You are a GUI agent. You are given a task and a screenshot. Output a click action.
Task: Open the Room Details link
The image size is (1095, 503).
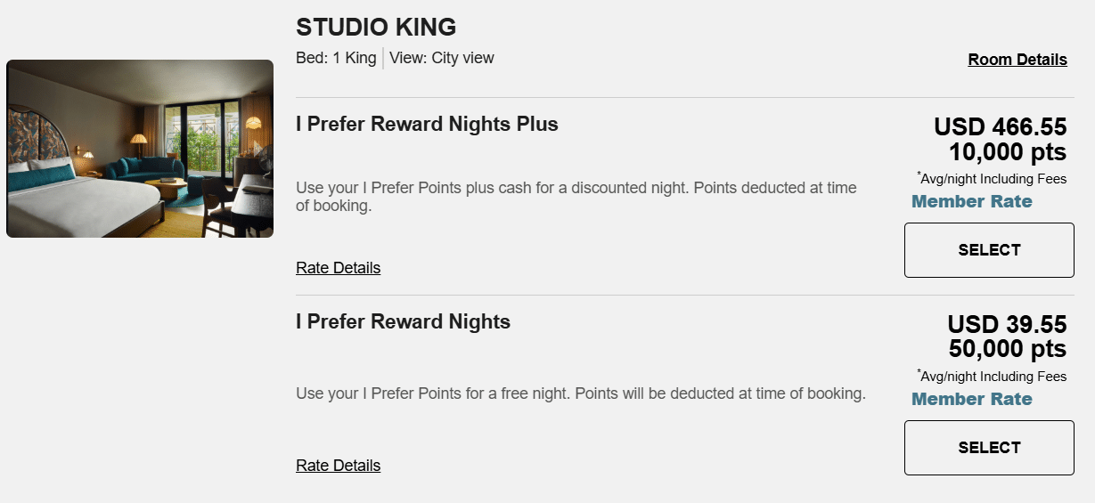coord(1017,60)
